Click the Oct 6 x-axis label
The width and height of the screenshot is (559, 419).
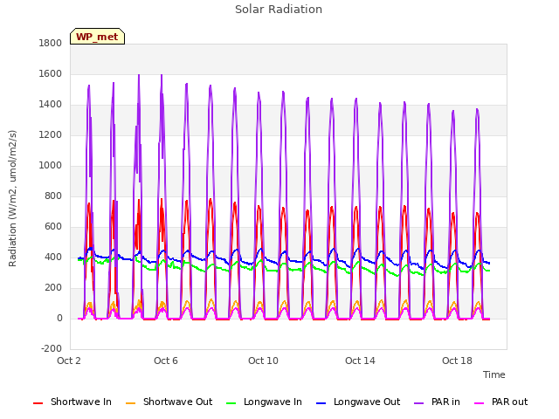pyautogui.click(x=166, y=361)
